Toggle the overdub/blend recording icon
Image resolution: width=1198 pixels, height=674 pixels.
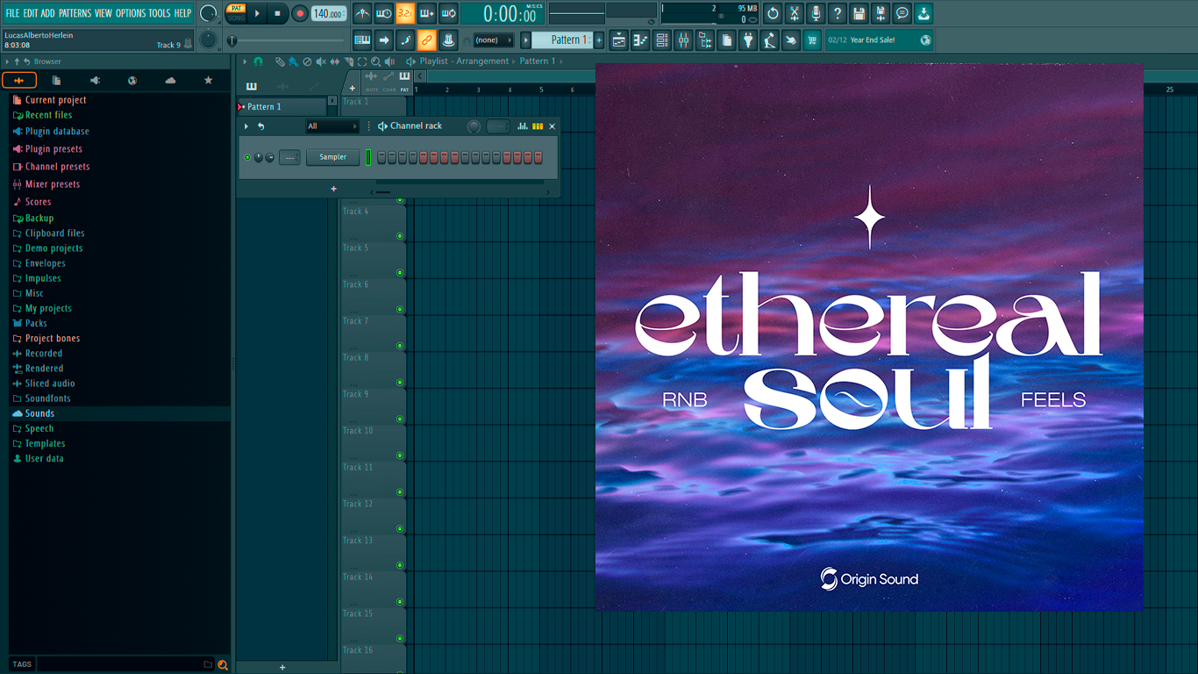(427, 13)
